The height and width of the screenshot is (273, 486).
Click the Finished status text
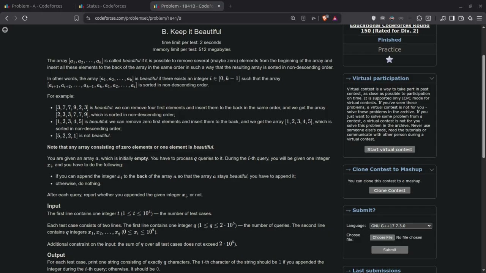tap(390, 40)
